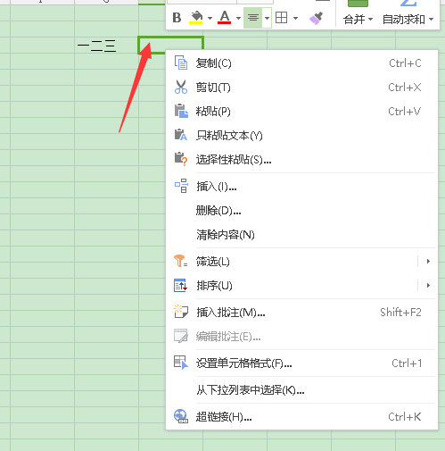Viewport: 445px width, 451px height.
Task: Select 只粘贴文本(Y) menu entry
Action: (301, 136)
